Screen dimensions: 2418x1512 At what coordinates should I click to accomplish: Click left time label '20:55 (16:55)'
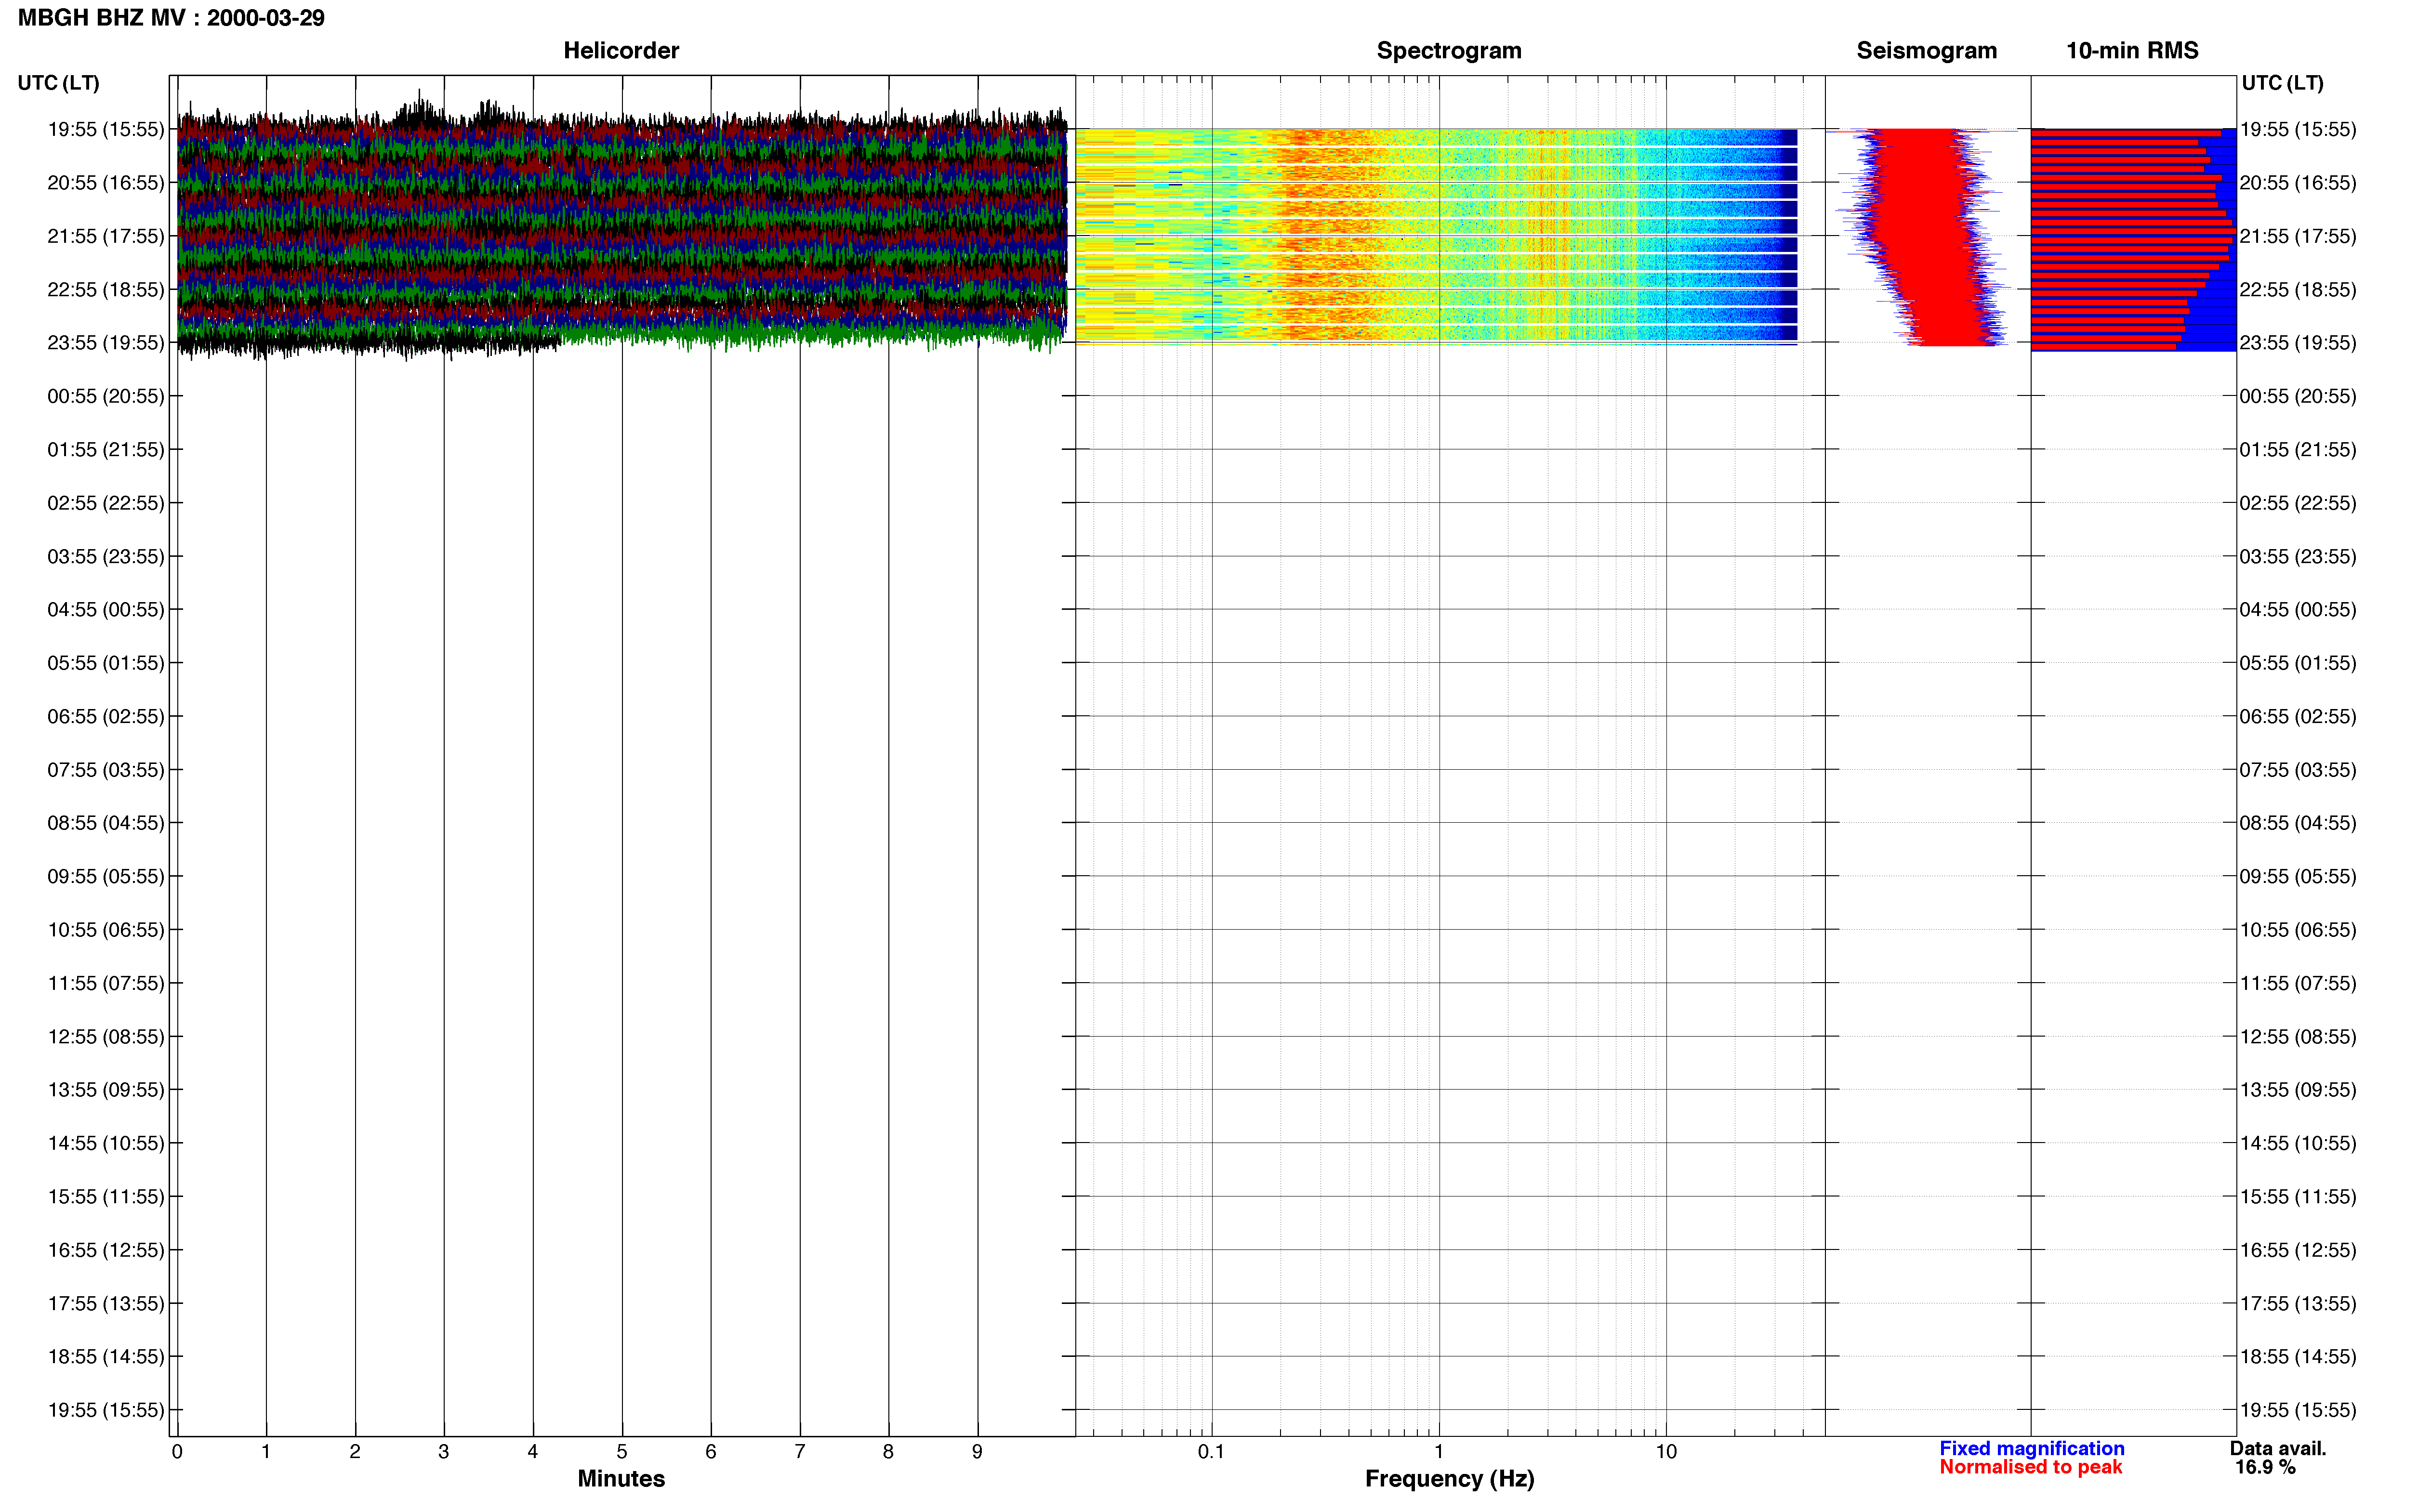[x=106, y=183]
